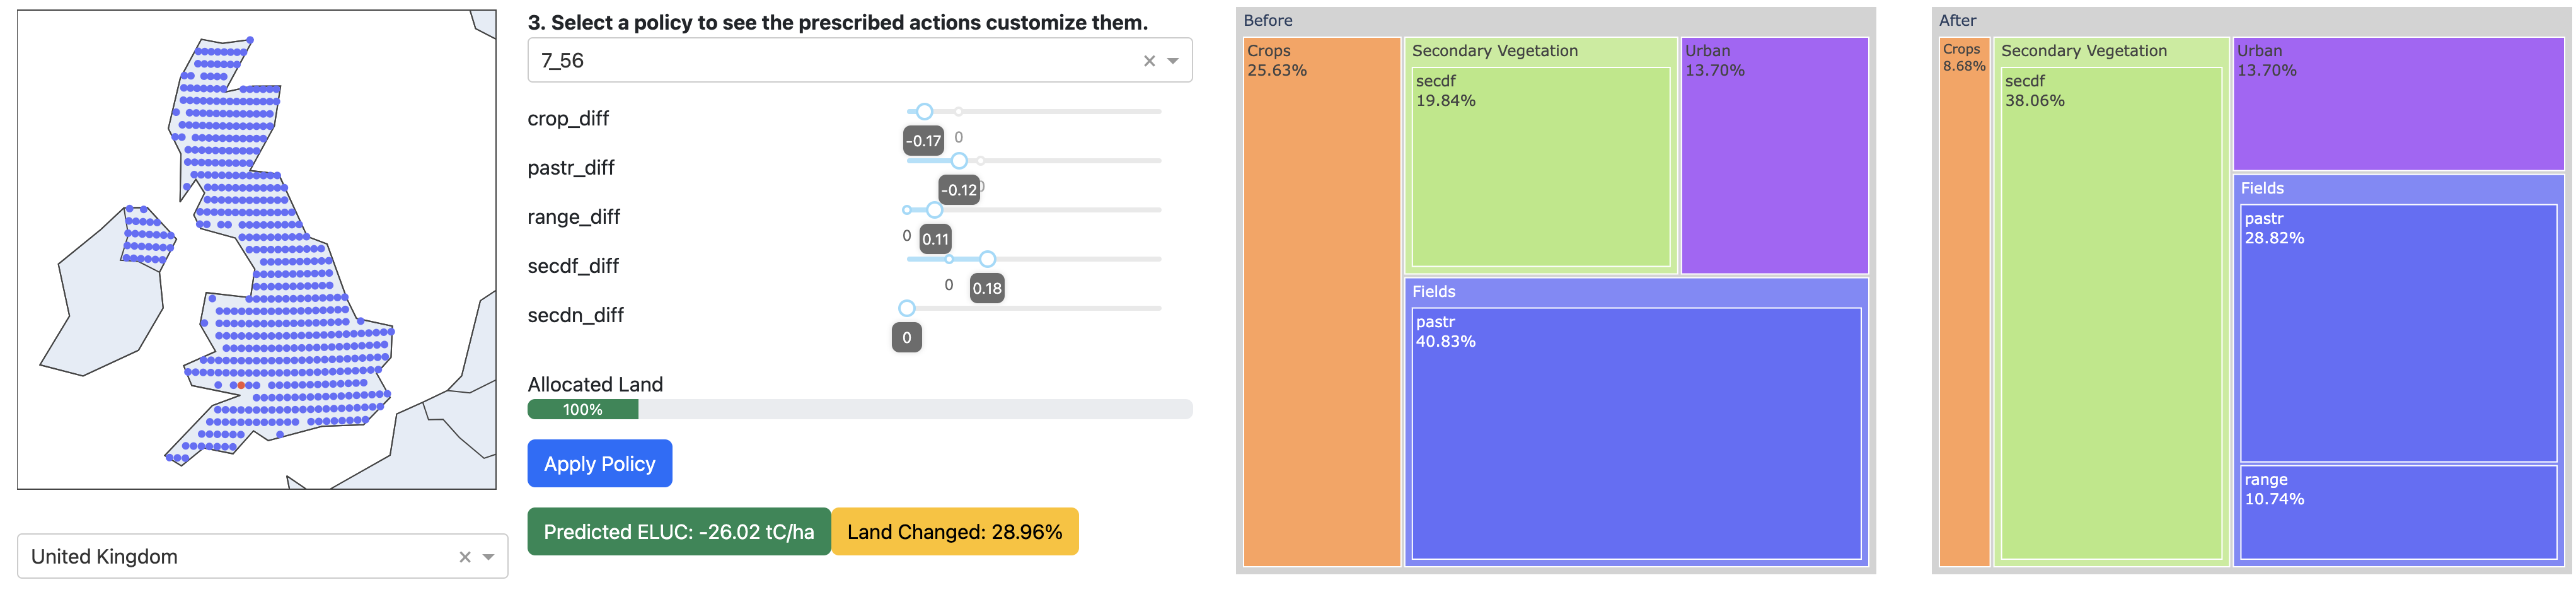Click the range_diff slider handle

[934, 210]
